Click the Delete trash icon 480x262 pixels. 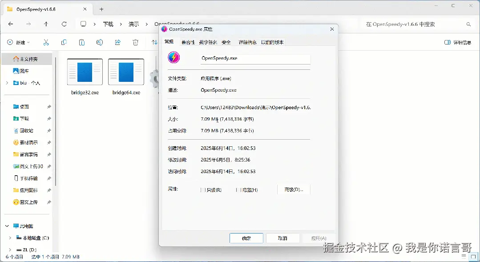(x=135, y=42)
